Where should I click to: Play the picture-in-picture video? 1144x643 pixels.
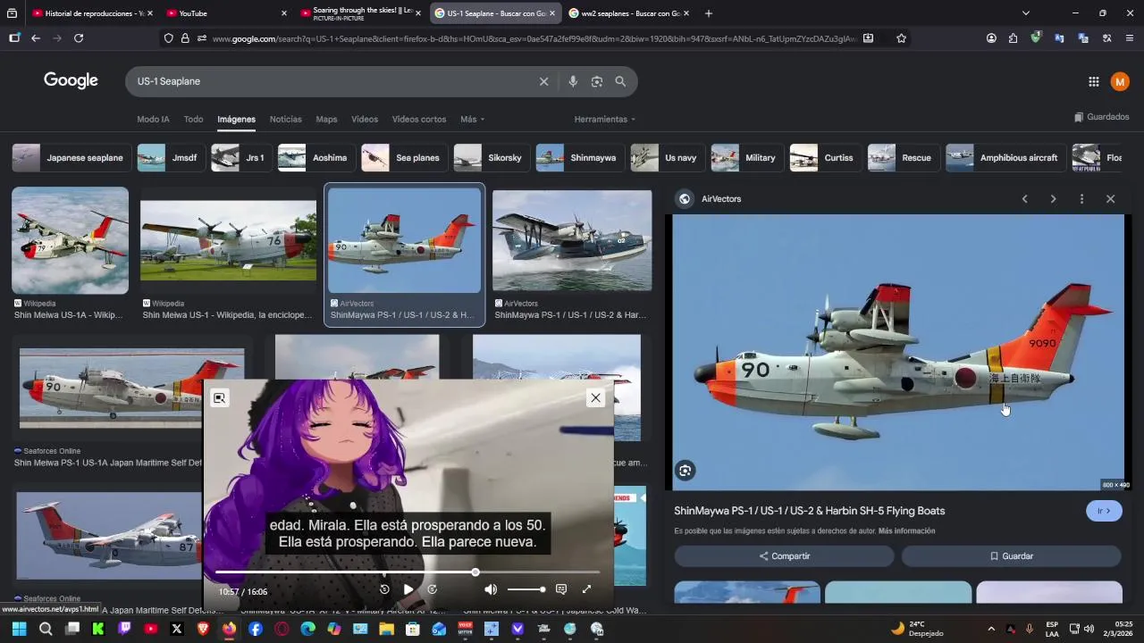[x=408, y=589]
